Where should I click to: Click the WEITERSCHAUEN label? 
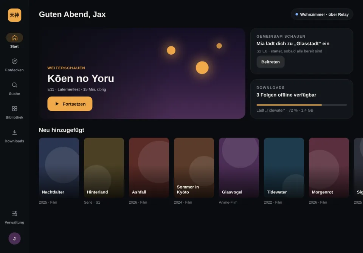(x=66, y=68)
